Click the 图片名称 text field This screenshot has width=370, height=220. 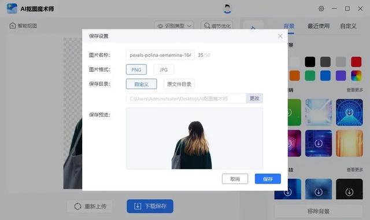pyautogui.click(x=160, y=55)
